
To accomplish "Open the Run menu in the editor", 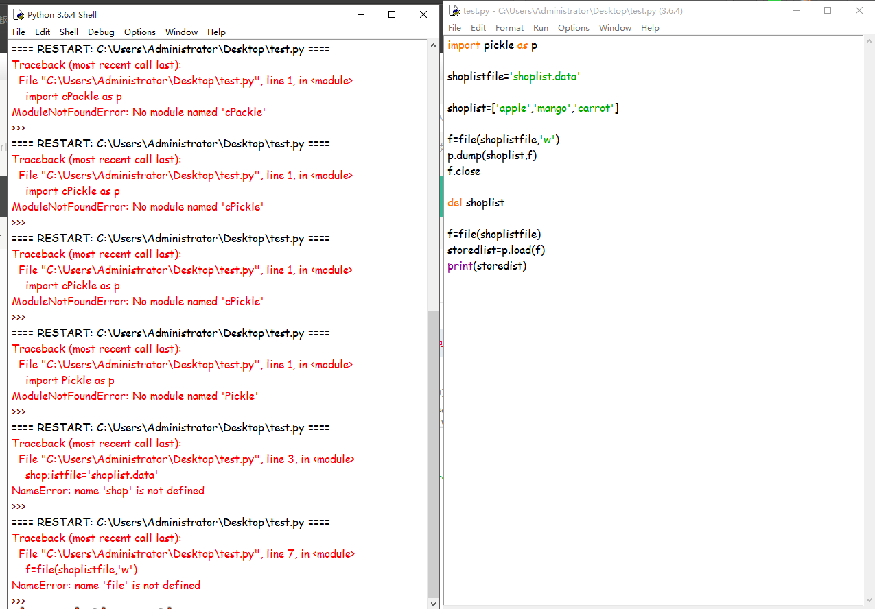I will [540, 28].
